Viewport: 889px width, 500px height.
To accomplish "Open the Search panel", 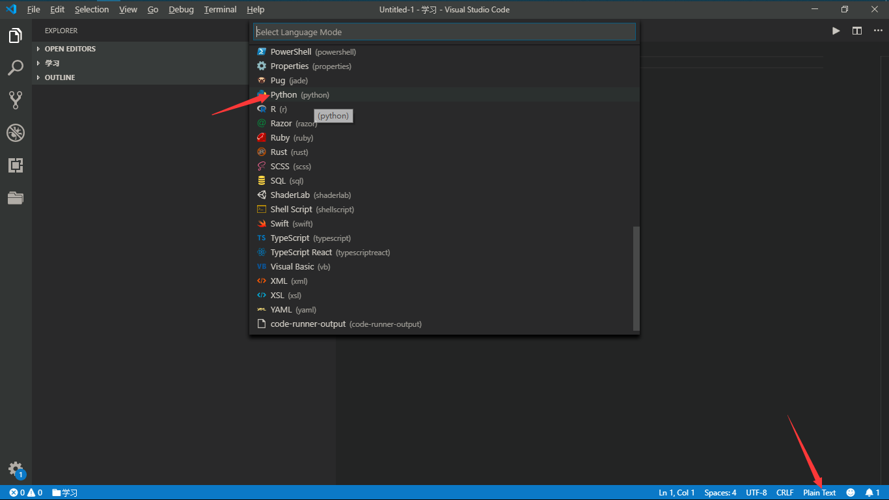I will (16, 67).
